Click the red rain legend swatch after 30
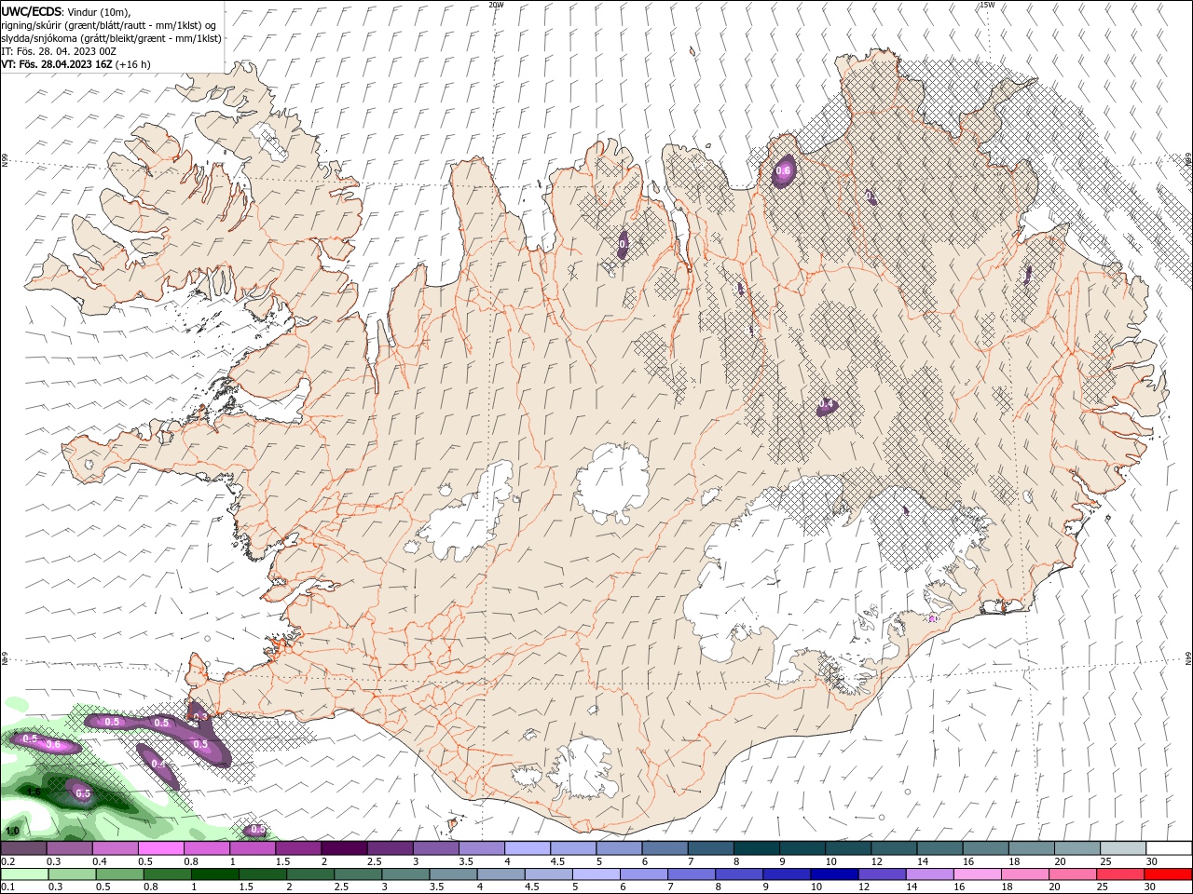The height and width of the screenshot is (894, 1193). click(1168, 874)
